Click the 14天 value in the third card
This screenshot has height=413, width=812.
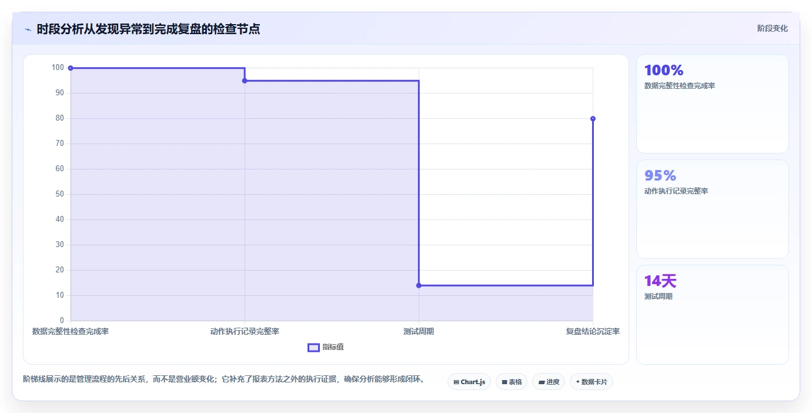click(660, 281)
